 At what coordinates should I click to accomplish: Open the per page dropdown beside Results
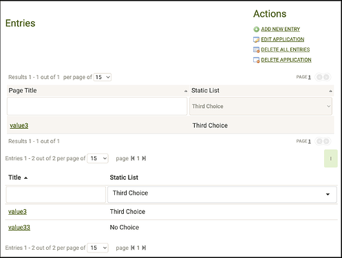click(x=103, y=77)
